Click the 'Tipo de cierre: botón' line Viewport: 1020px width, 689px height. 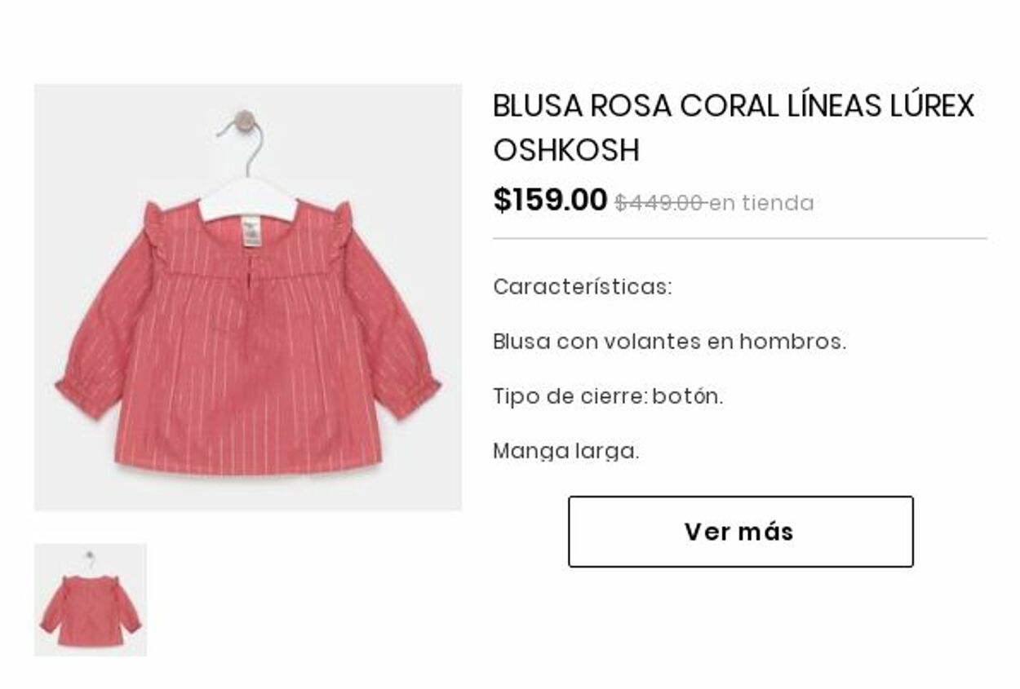click(x=608, y=396)
